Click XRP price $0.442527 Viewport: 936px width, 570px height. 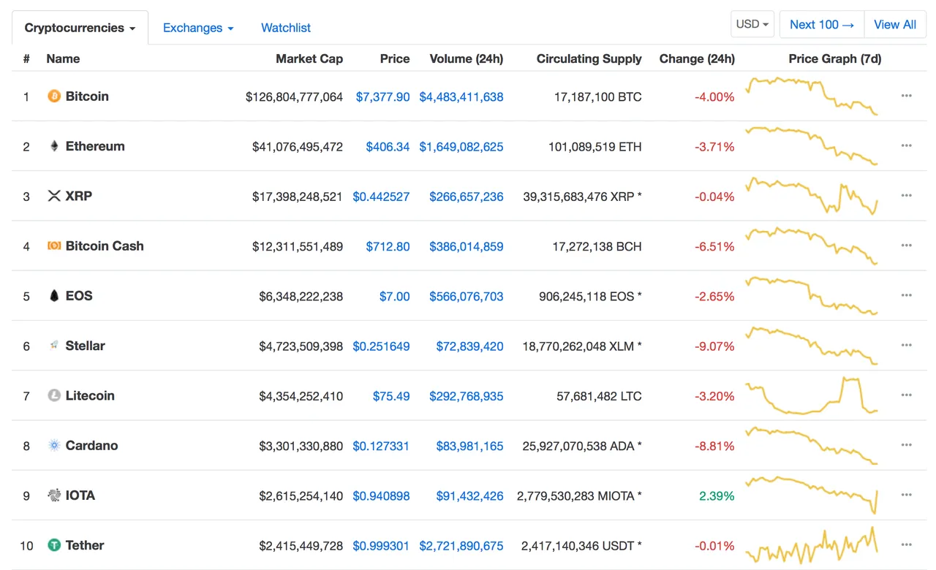point(381,197)
